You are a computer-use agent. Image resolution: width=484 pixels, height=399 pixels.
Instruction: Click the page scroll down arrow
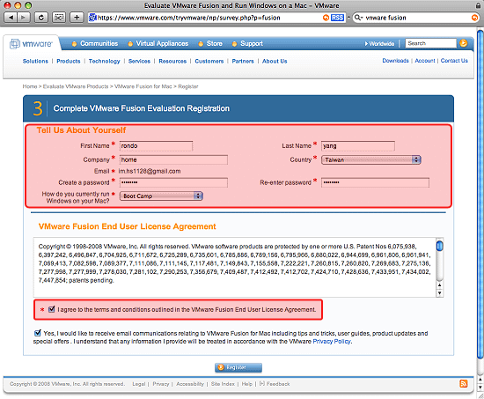point(480,387)
